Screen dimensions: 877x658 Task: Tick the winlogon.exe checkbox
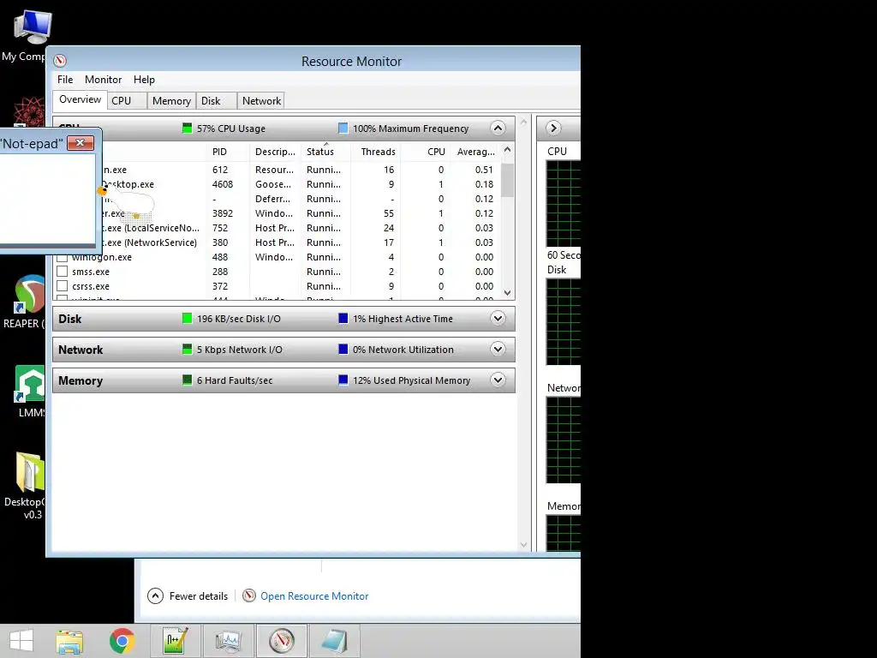coord(62,257)
